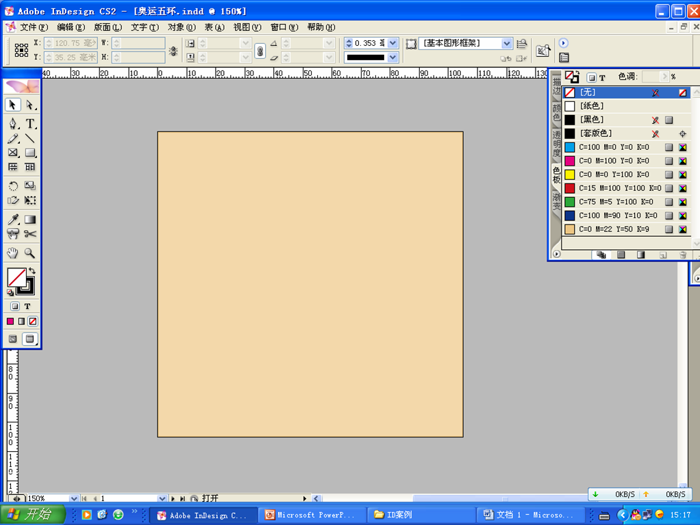Swap fill and stroke arrows in toolbox
The width and height of the screenshot is (700, 525).
click(32, 271)
